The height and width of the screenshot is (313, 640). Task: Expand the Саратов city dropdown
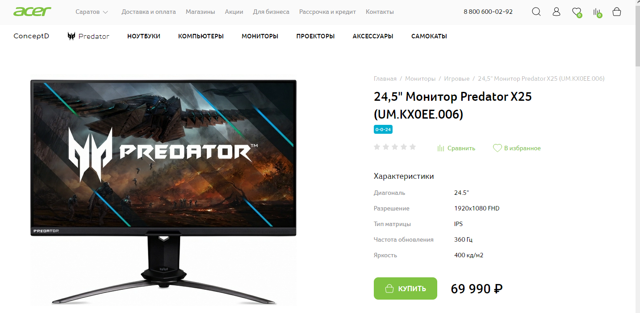coord(92,12)
